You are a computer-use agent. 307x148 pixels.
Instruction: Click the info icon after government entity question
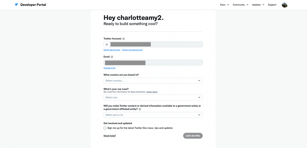coord(140,109)
